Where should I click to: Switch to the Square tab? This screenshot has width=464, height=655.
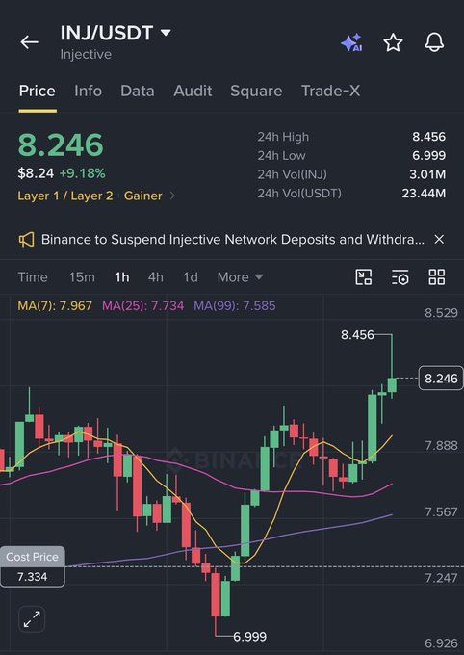[x=256, y=91]
